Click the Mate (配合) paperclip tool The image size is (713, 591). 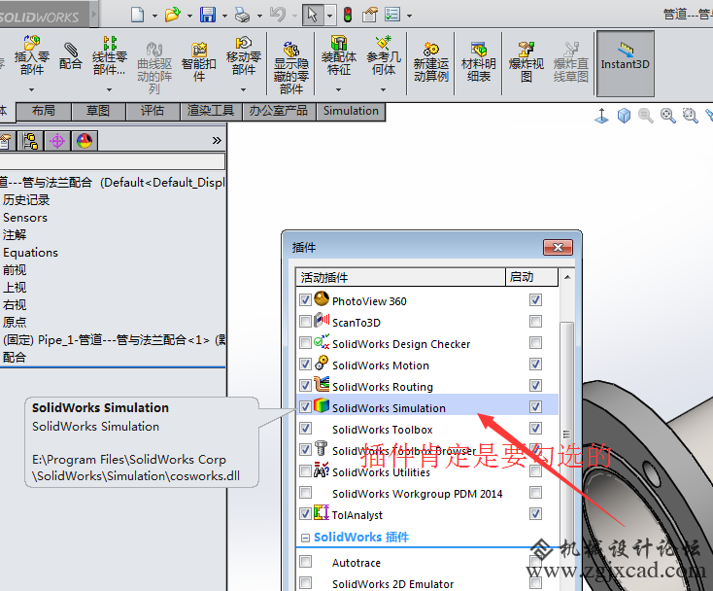coord(70,56)
